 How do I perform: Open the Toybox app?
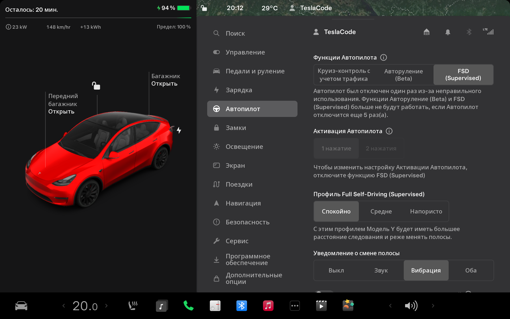(x=348, y=305)
